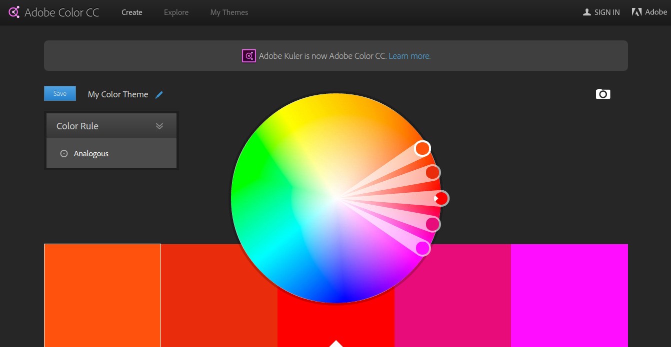Click the pencil to rename My Color Theme
This screenshot has width=671, height=347.
(159, 94)
